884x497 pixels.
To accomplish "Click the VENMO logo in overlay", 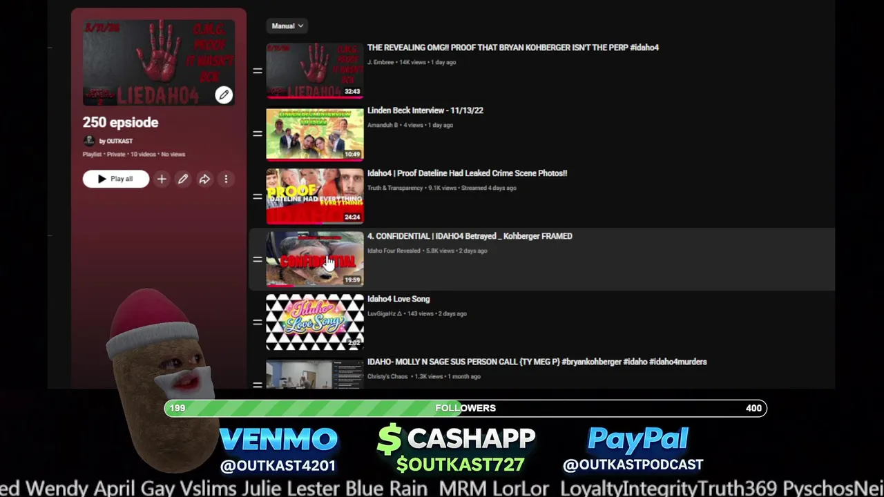I will pos(278,439).
